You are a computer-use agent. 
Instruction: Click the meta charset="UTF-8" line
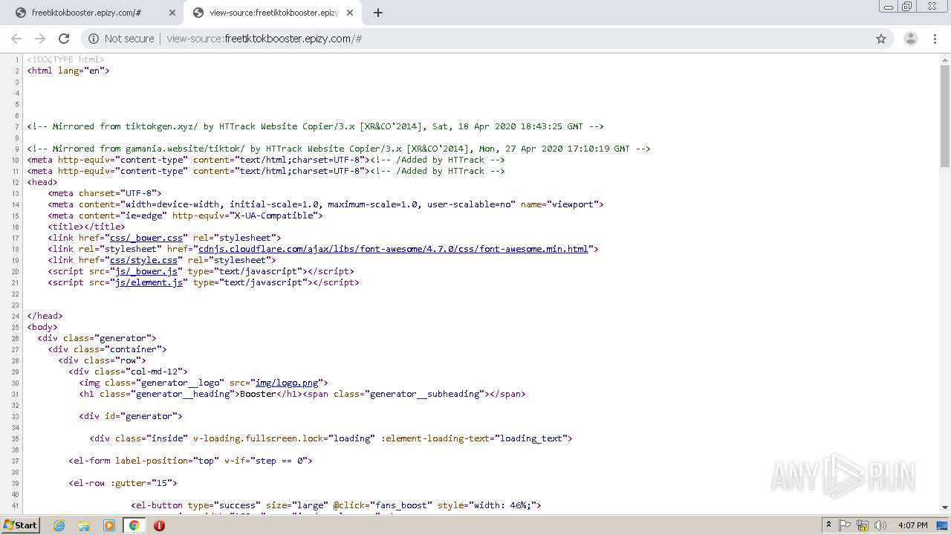tap(105, 193)
